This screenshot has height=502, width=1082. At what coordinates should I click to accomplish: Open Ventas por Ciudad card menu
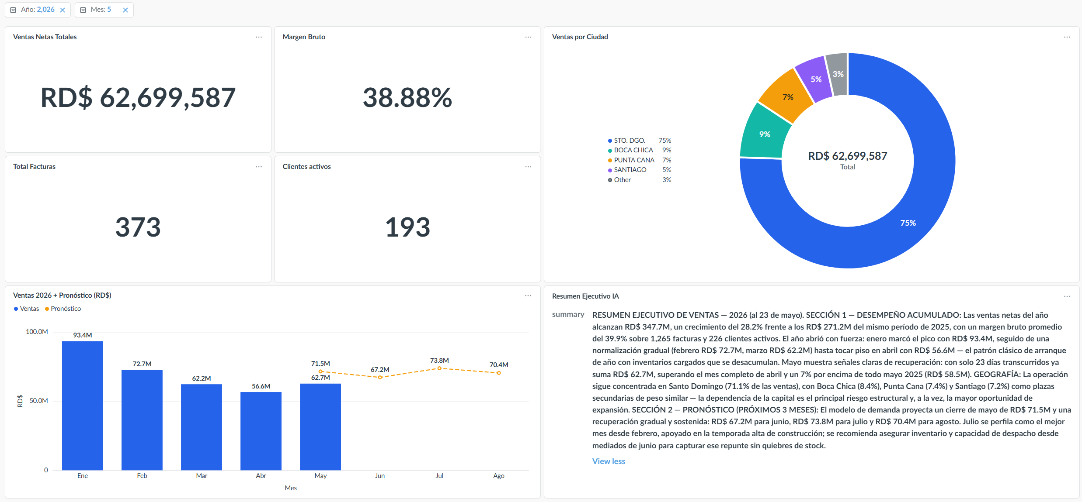click(1067, 37)
